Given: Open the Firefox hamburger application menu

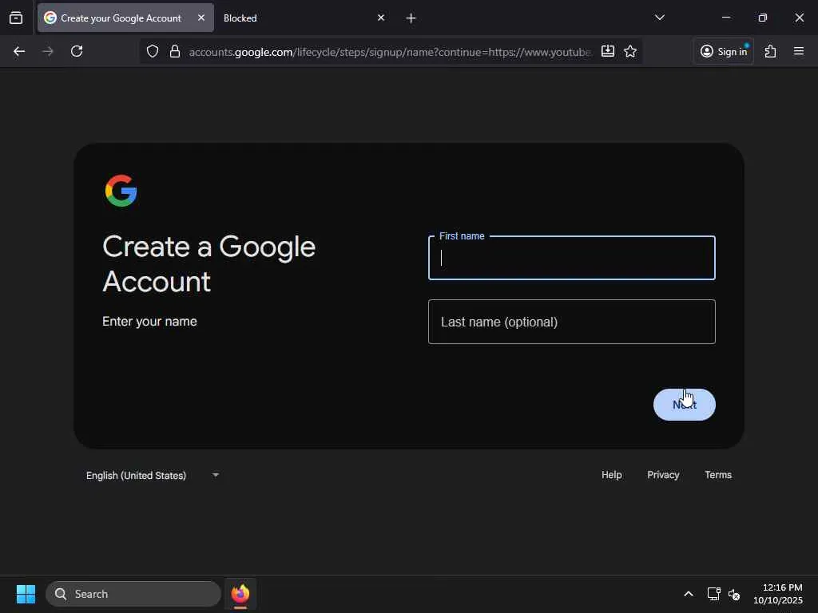Looking at the screenshot, I should pos(799,51).
